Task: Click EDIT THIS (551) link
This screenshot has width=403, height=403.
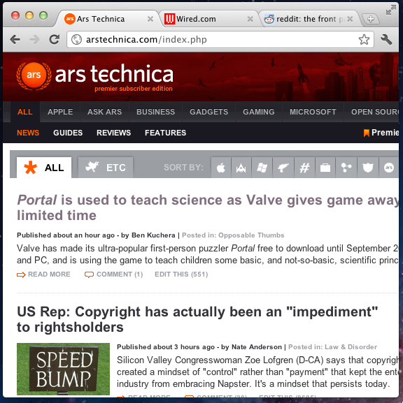Action: [x=181, y=274]
